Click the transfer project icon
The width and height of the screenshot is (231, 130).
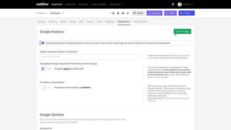pyautogui.click(x=113, y=13)
